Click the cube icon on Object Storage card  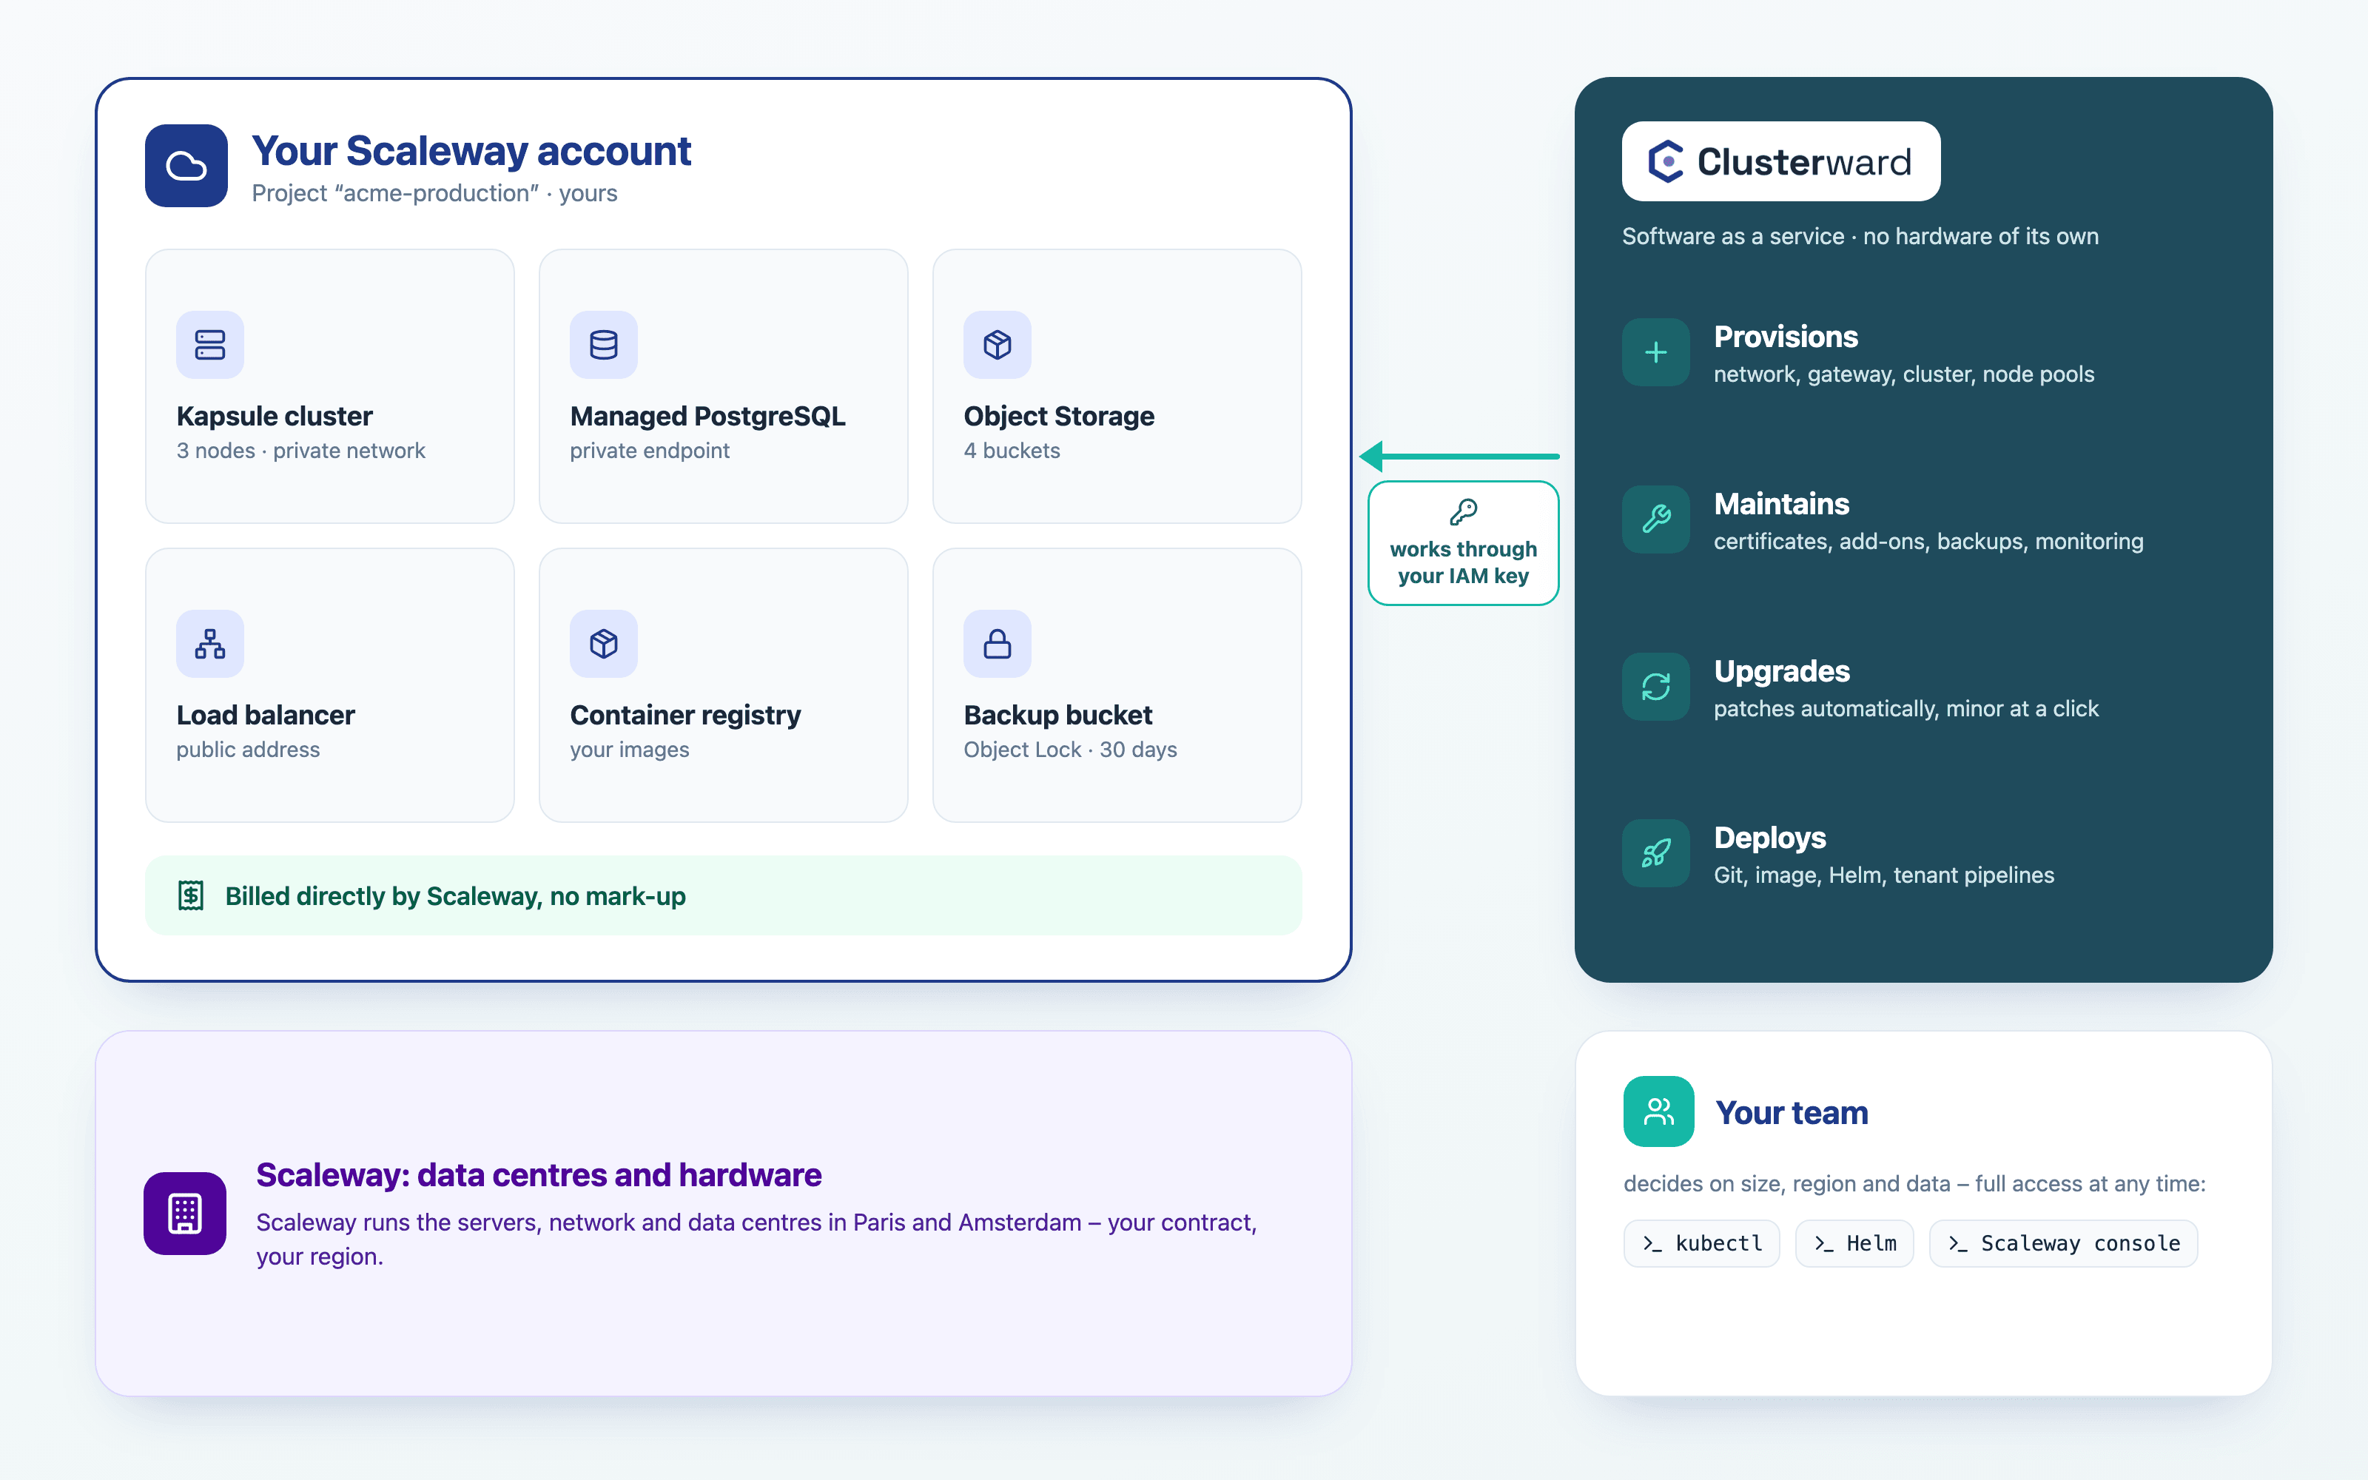[997, 345]
